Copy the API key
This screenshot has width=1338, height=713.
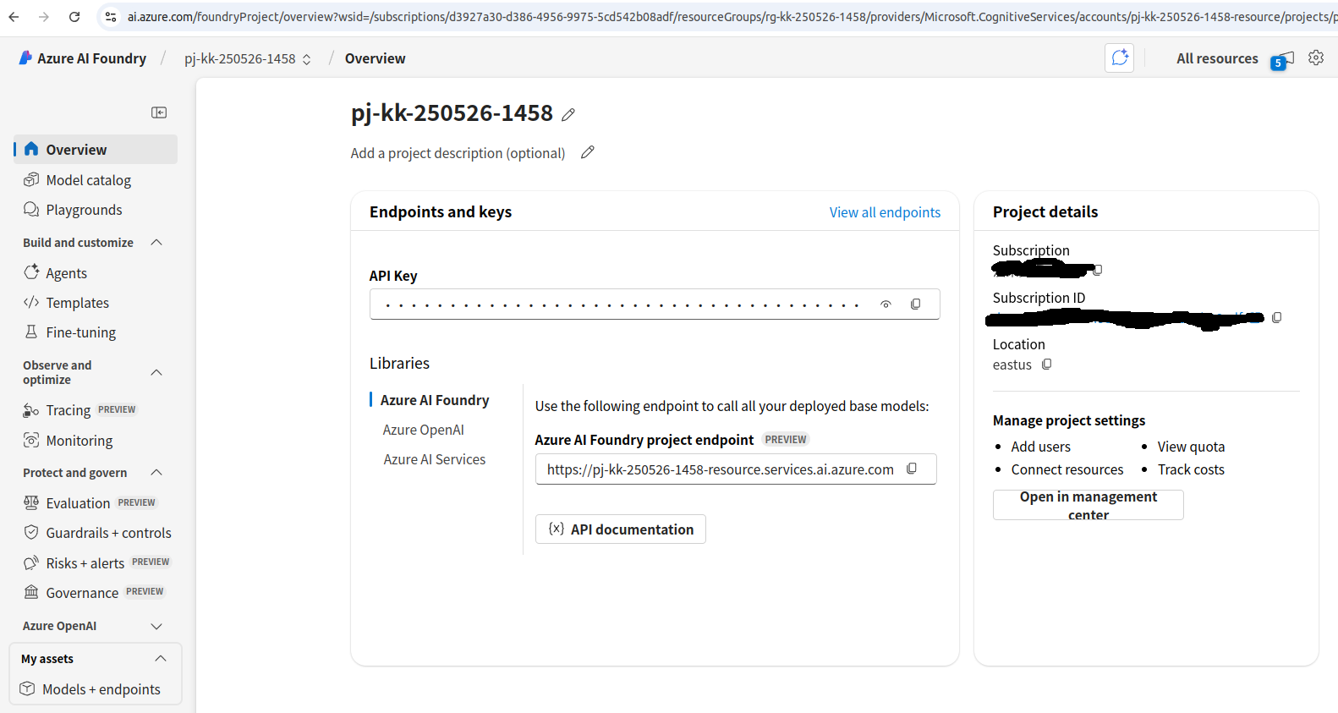[915, 304]
